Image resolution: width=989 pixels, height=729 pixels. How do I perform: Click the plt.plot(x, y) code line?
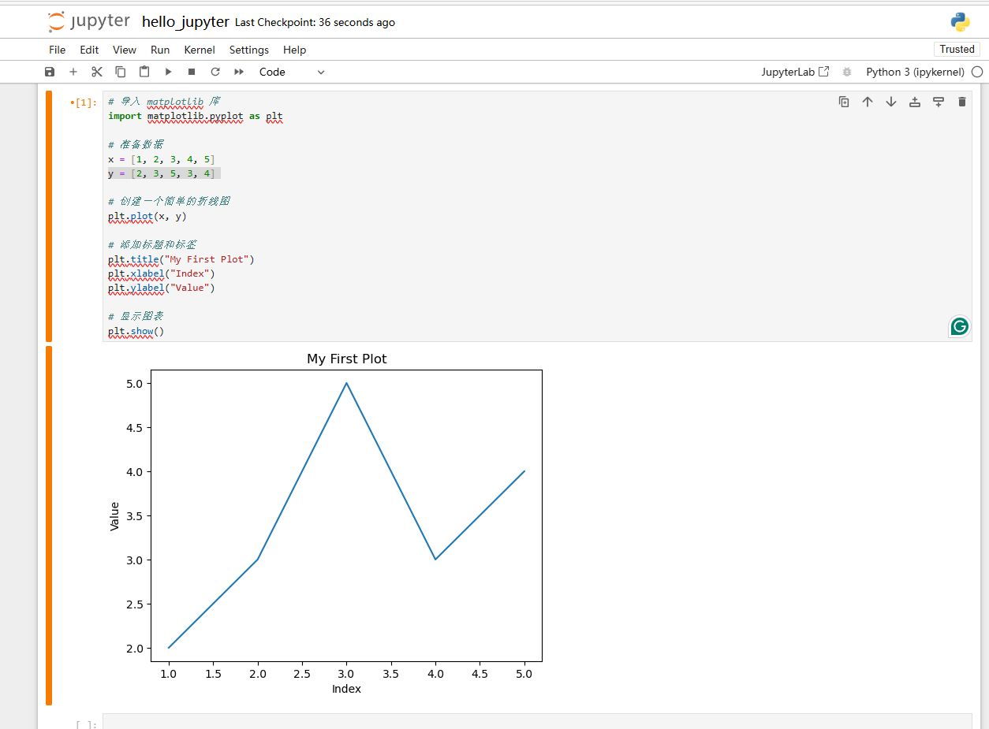click(x=147, y=216)
